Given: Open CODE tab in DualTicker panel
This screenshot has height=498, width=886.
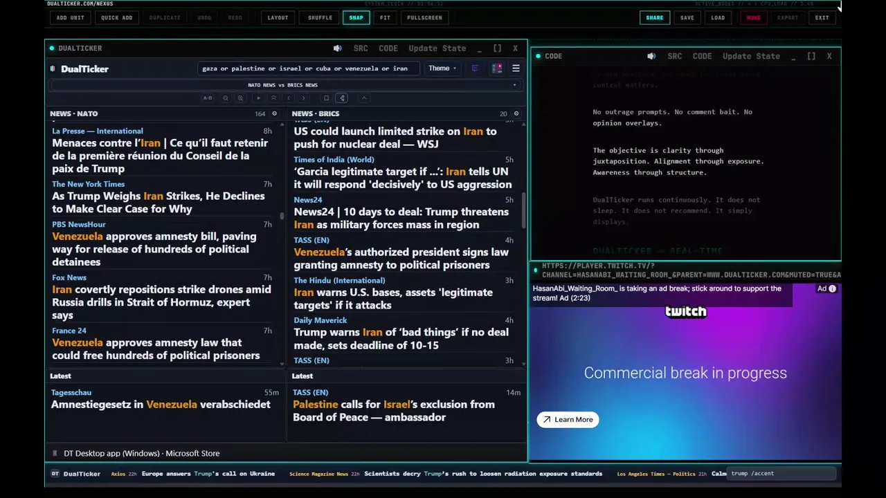Looking at the screenshot, I should [388, 48].
